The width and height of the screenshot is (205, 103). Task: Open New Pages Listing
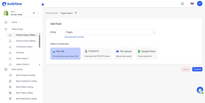(24, 93)
